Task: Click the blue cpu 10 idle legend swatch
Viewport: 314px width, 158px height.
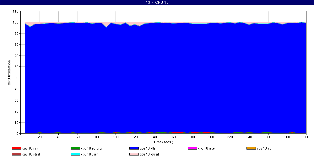Action: (x=134, y=148)
